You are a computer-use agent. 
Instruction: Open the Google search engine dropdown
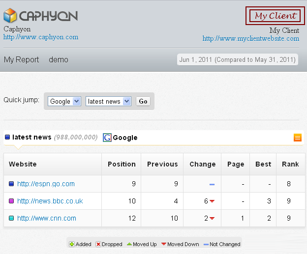point(64,101)
